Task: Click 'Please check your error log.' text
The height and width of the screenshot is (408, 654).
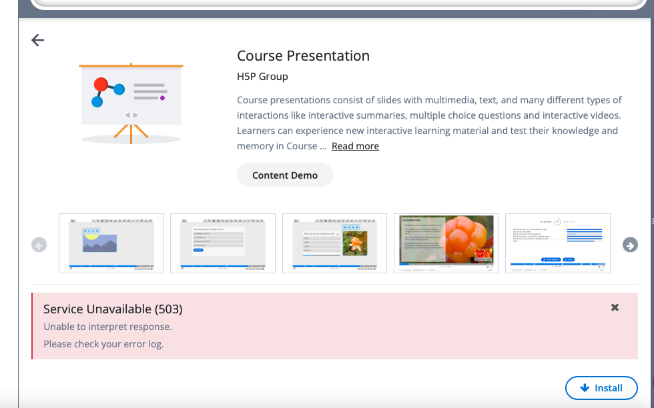Action: tap(103, 344)
